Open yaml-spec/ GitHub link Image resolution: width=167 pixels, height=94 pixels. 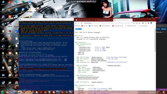pos(96,67)
